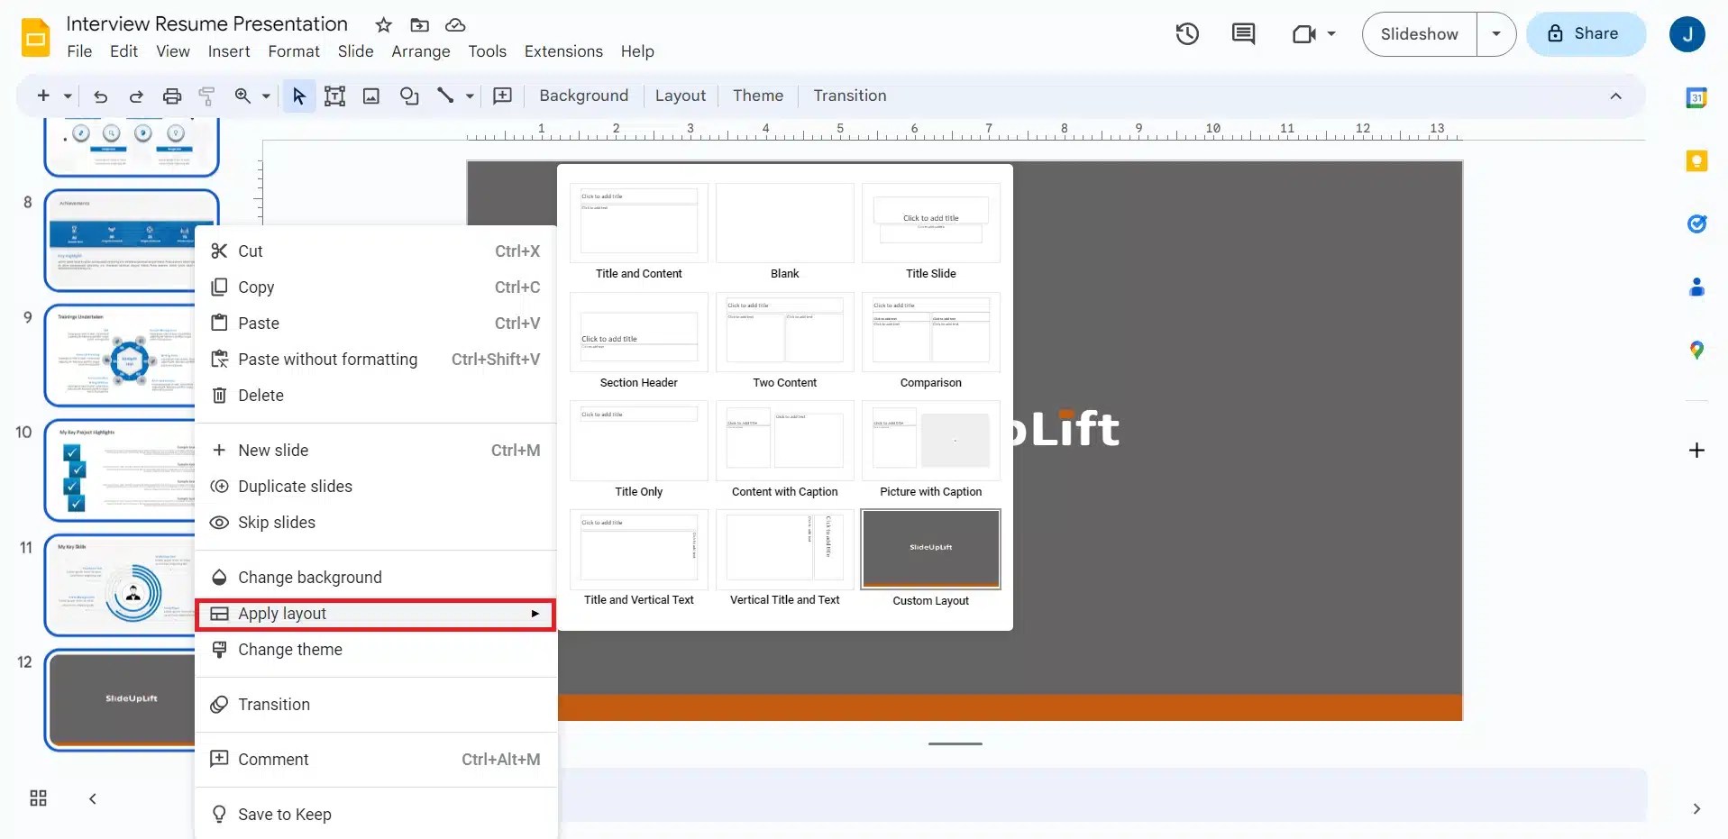Print the presentation
Image resolution: width=1728 pixels, height=839 pixels.
coord(171,96)
